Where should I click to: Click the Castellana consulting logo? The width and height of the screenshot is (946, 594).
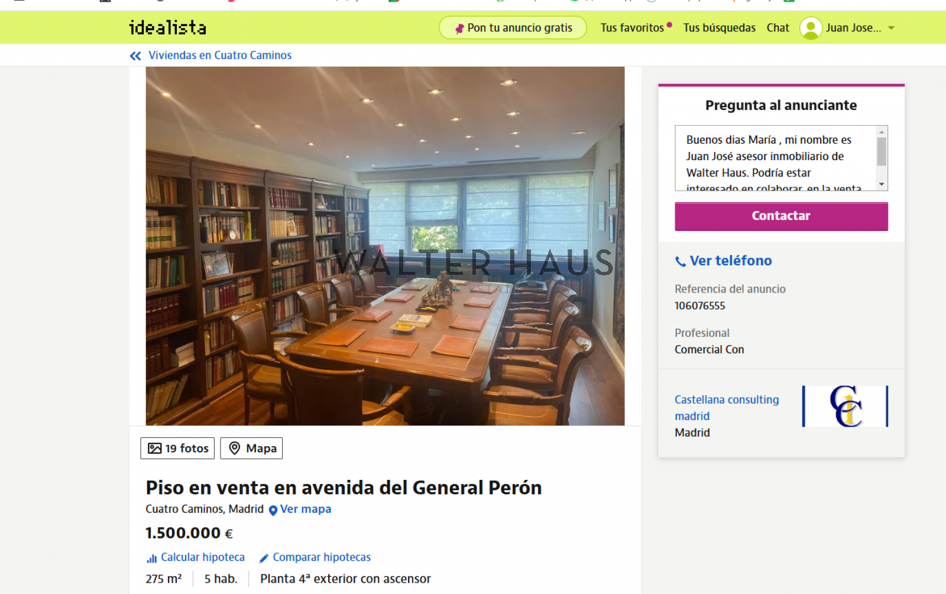(845, 406)
